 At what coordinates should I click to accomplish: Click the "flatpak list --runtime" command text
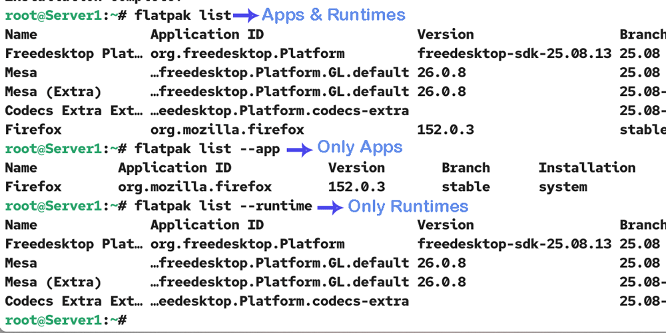point(223,206)
